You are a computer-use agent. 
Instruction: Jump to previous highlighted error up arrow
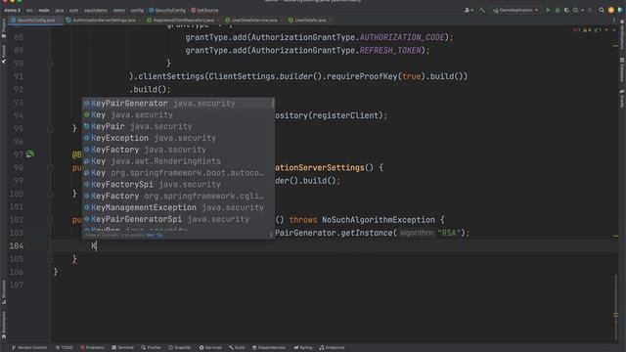point(606,30)
